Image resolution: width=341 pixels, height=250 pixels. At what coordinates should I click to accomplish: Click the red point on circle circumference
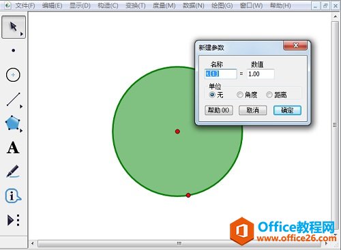click(188, 195)
